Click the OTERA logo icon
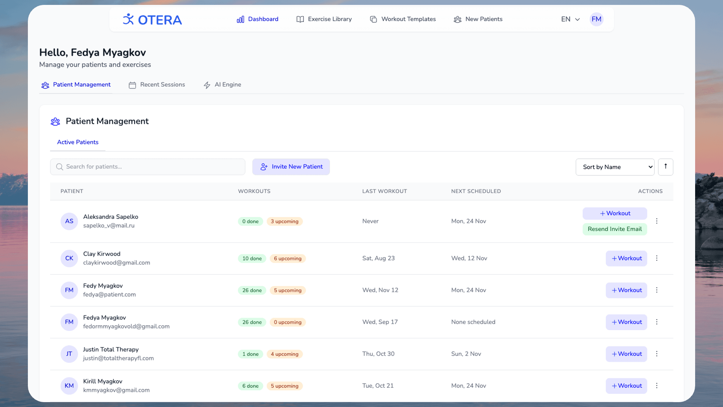Screen dimensions: 723x407 [128, 19]
